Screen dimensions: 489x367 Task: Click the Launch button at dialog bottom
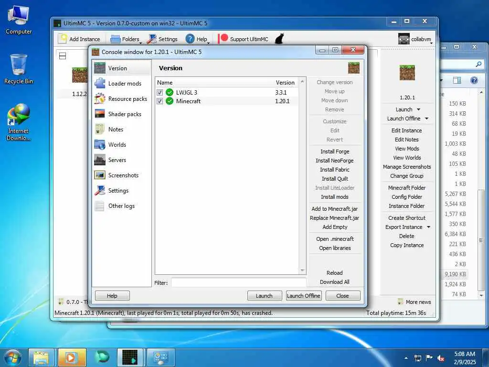[x=265, y=295]
